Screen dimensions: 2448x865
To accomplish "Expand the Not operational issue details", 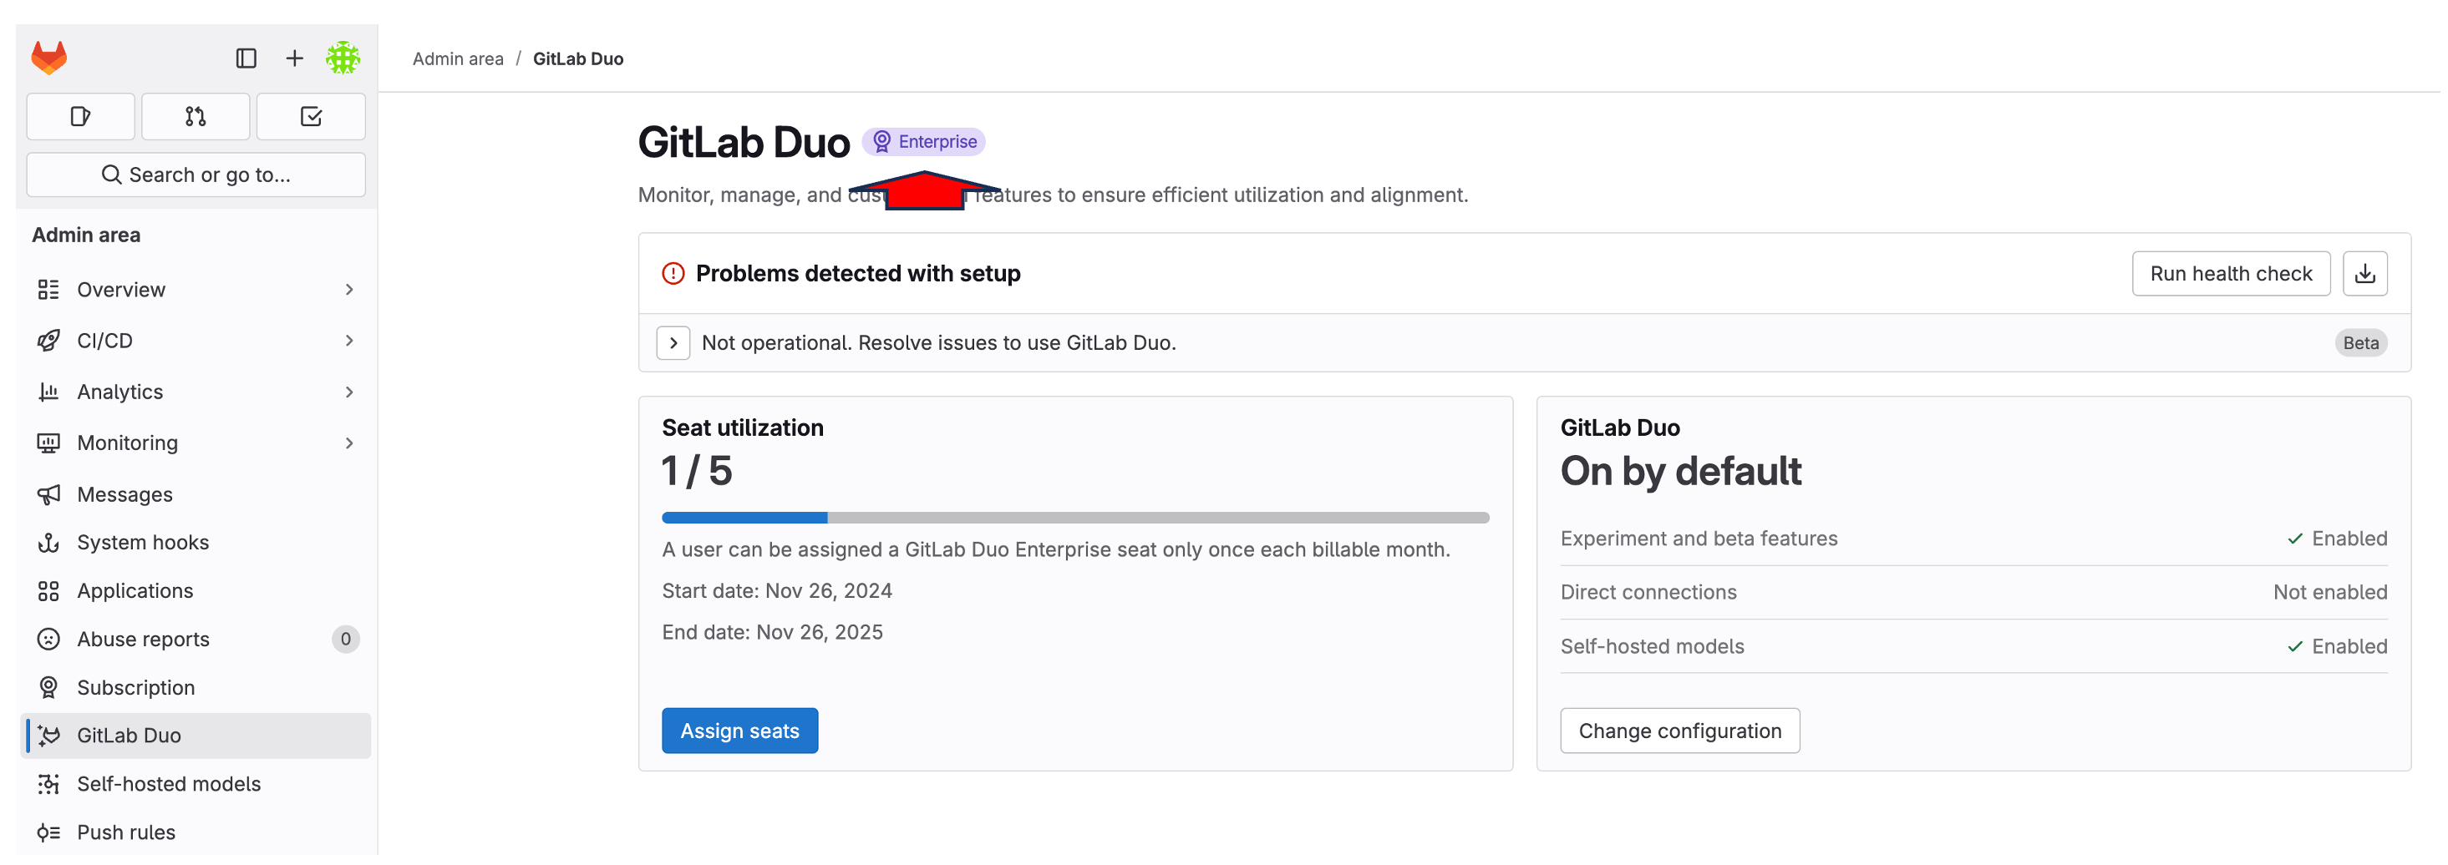I will click(673, 343).
